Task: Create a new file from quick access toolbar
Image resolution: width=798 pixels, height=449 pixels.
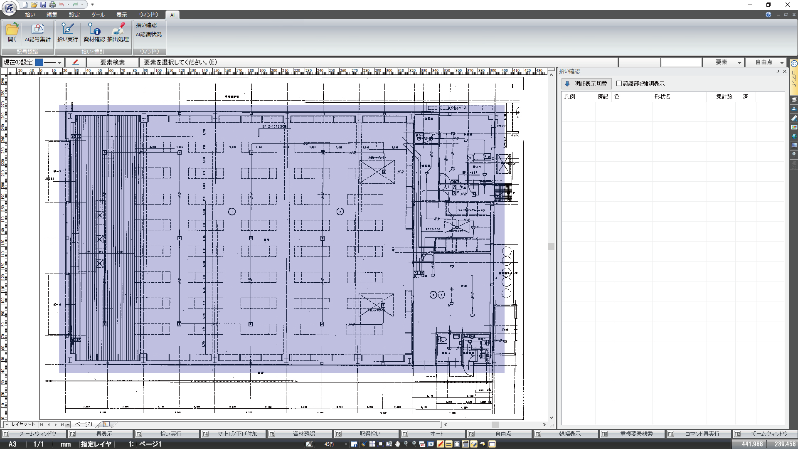Action: 25,5
